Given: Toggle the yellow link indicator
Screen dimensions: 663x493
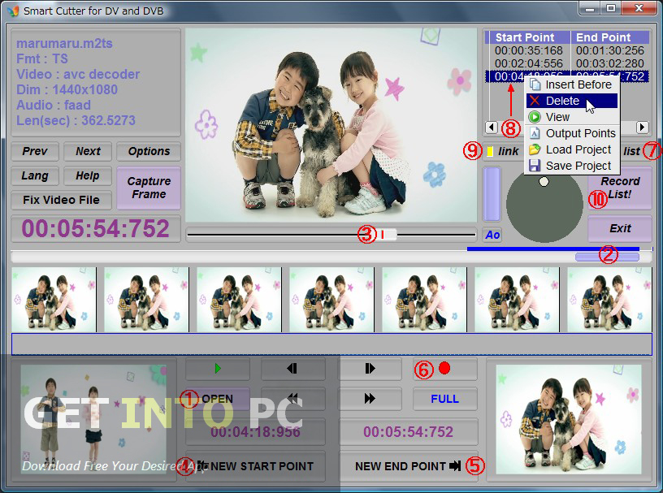Looking at the screenshot, I should 490,151.
